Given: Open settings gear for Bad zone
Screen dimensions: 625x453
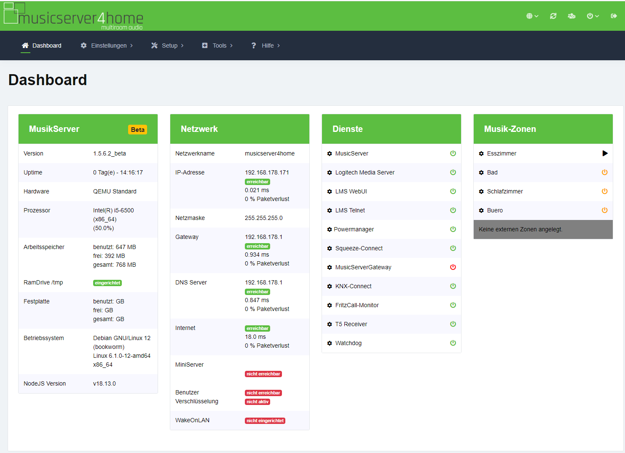Looking at the screenshot, I should pos(481,173).
